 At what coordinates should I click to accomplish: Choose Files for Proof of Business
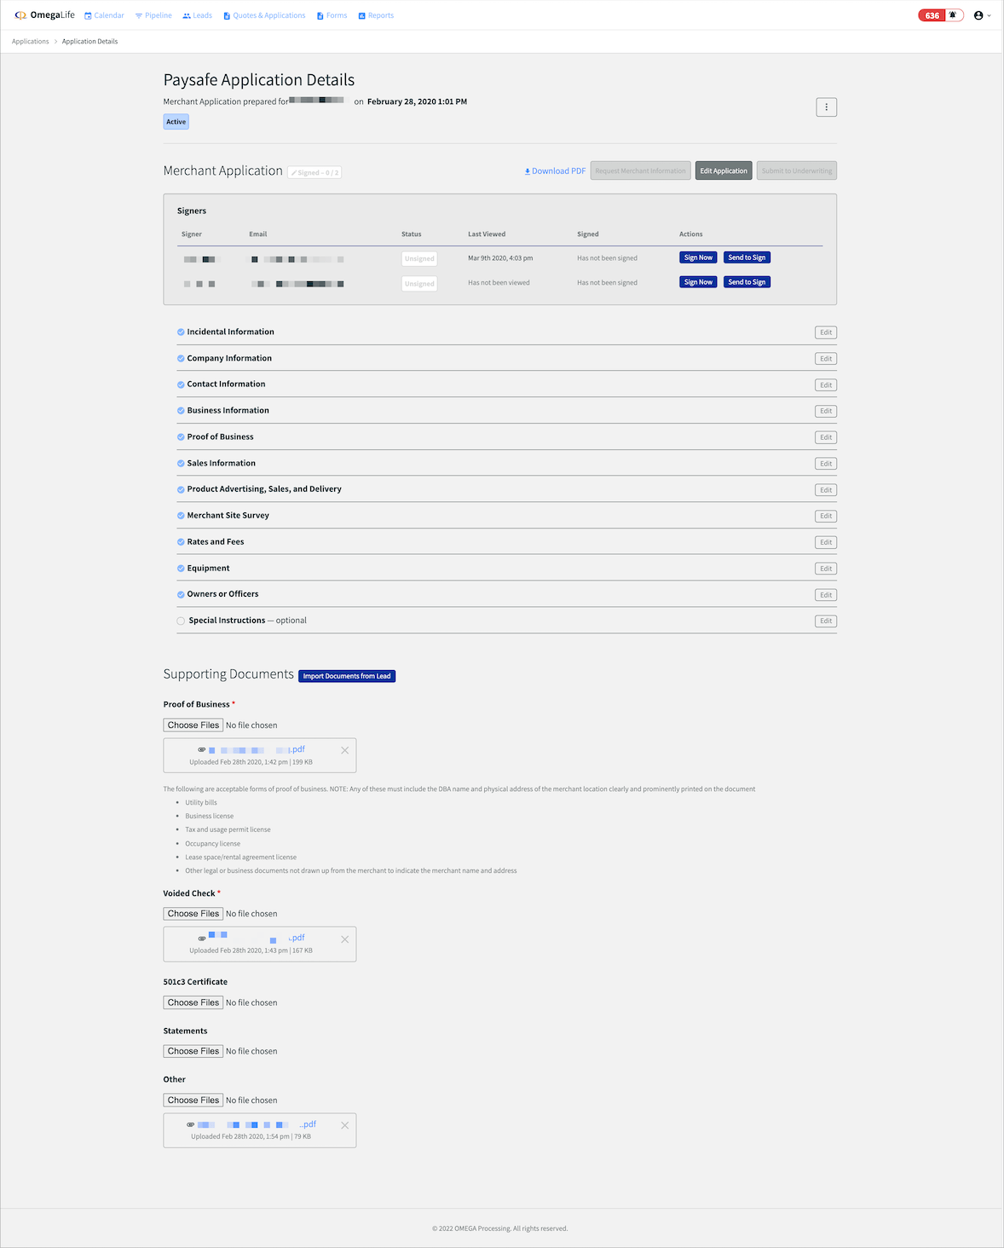point(193,725)
